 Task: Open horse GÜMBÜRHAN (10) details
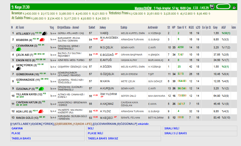pos(27,74)
